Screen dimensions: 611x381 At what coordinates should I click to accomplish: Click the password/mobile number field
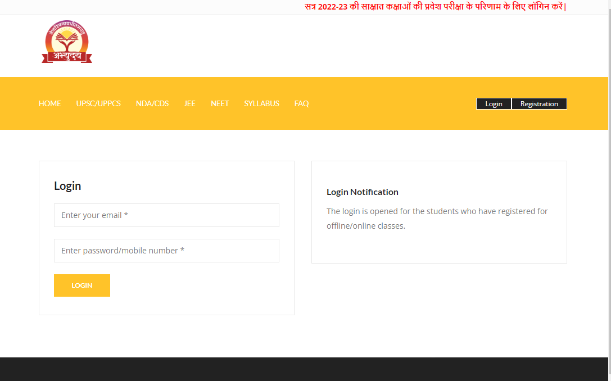pyautogui.click(x=166, y=251)
